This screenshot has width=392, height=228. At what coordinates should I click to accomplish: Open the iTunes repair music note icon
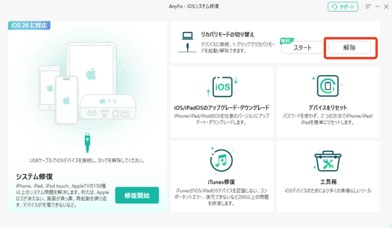(221, 160)
